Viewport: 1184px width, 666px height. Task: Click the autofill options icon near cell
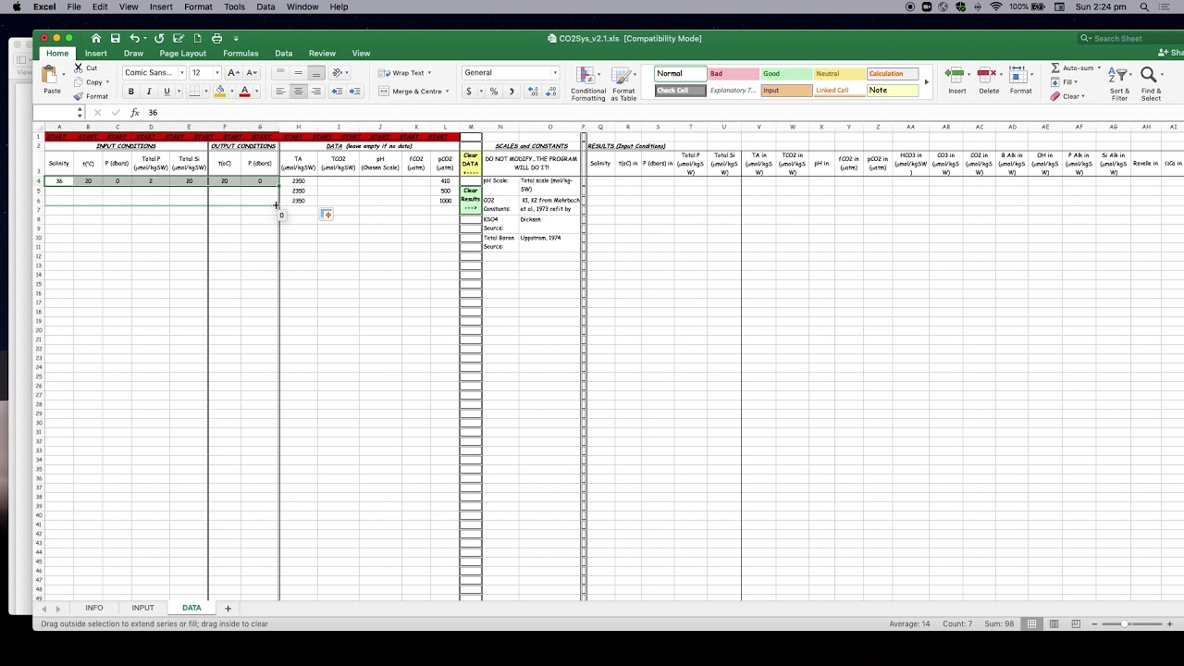point(327,215)
